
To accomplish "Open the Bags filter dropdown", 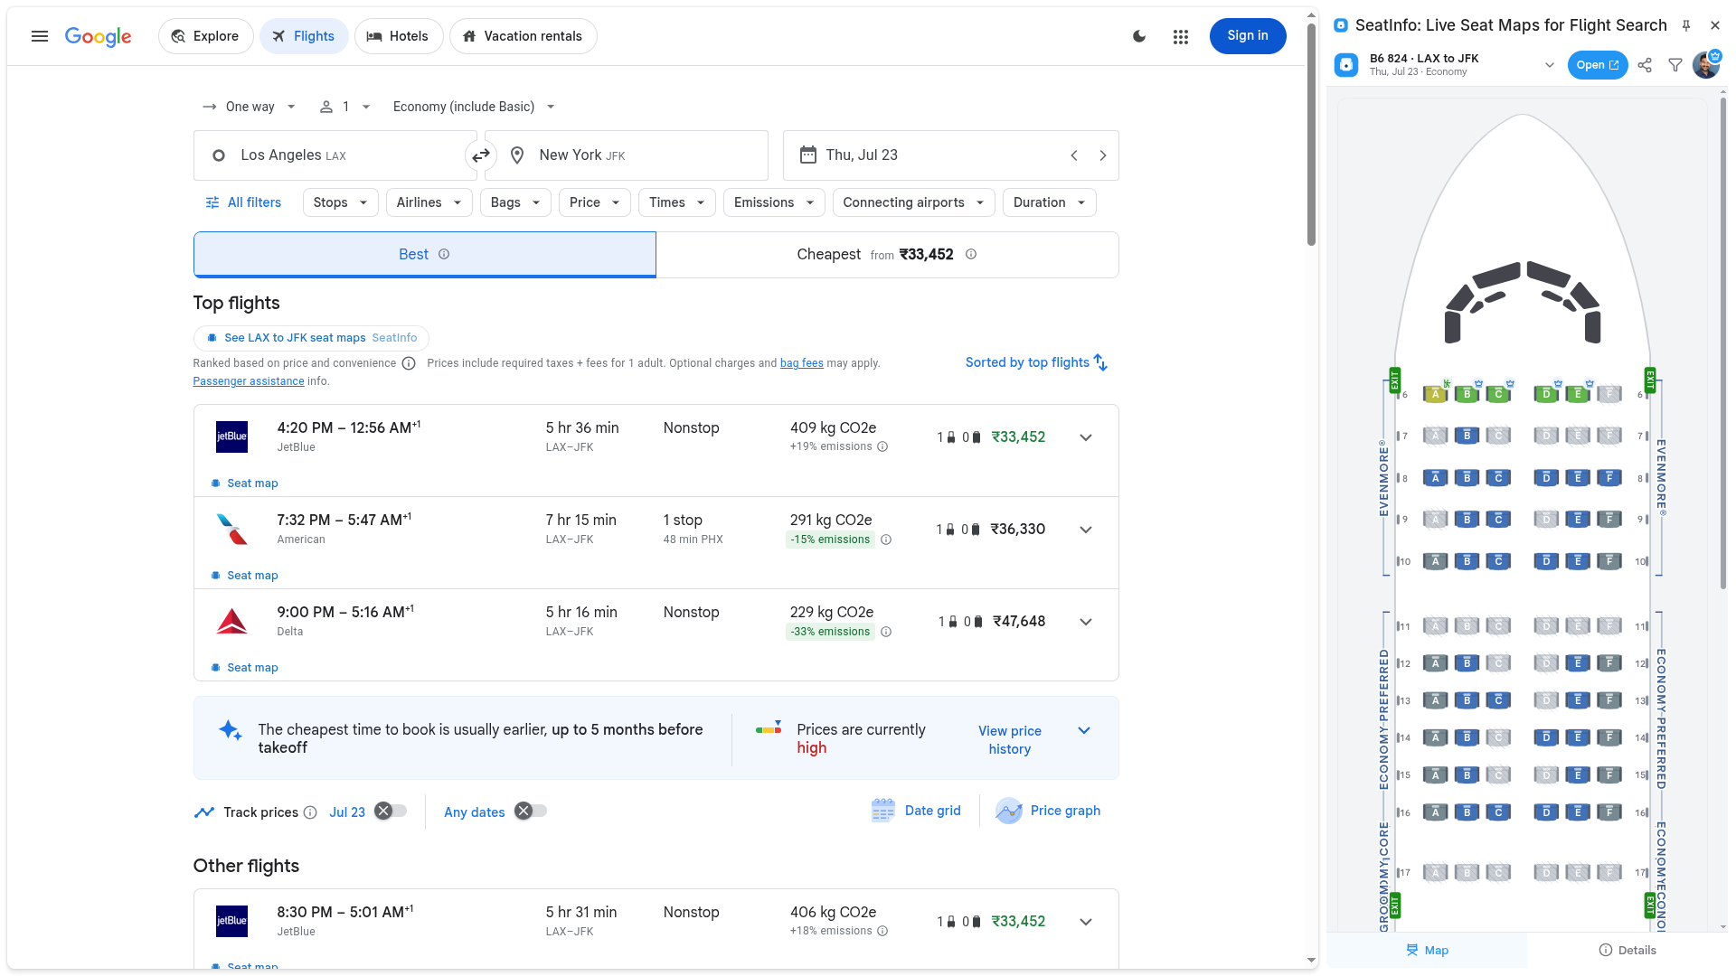I will 515,202.
